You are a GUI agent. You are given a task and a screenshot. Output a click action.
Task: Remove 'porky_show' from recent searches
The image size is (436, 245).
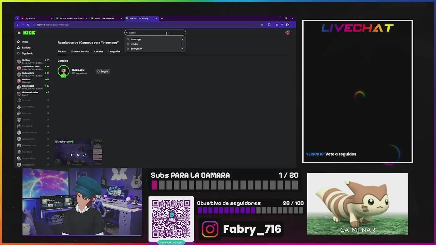[183, 49]
